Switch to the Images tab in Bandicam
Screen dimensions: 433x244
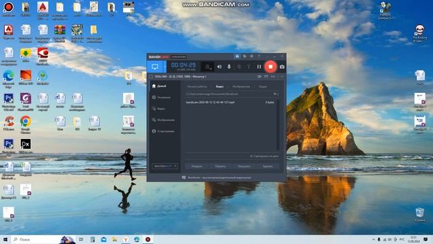[x=242, y=87]
